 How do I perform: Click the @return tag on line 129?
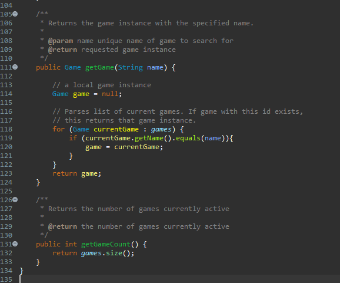coord(62,227)
